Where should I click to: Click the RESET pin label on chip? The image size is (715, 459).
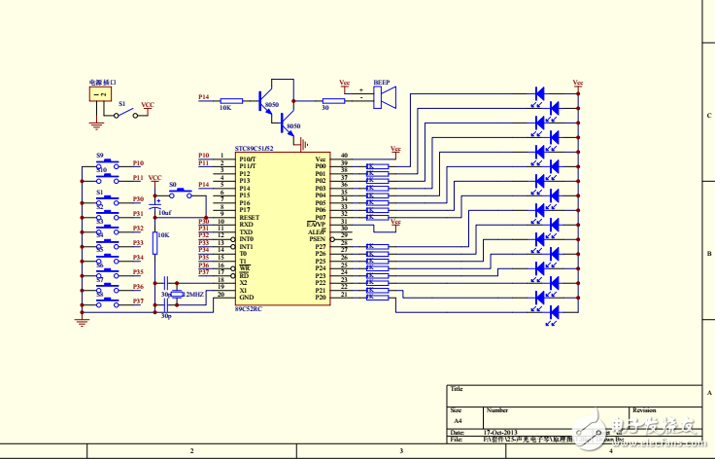click(251, 218)
